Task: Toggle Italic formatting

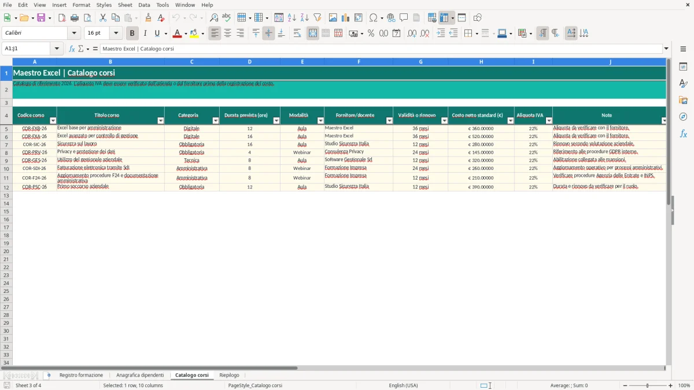Action: [x=145, y=34]
